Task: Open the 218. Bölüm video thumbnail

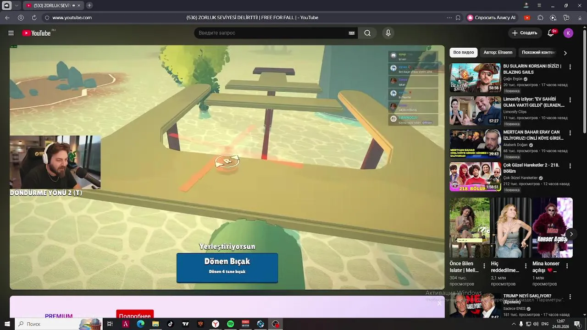Action: [475, 176]
